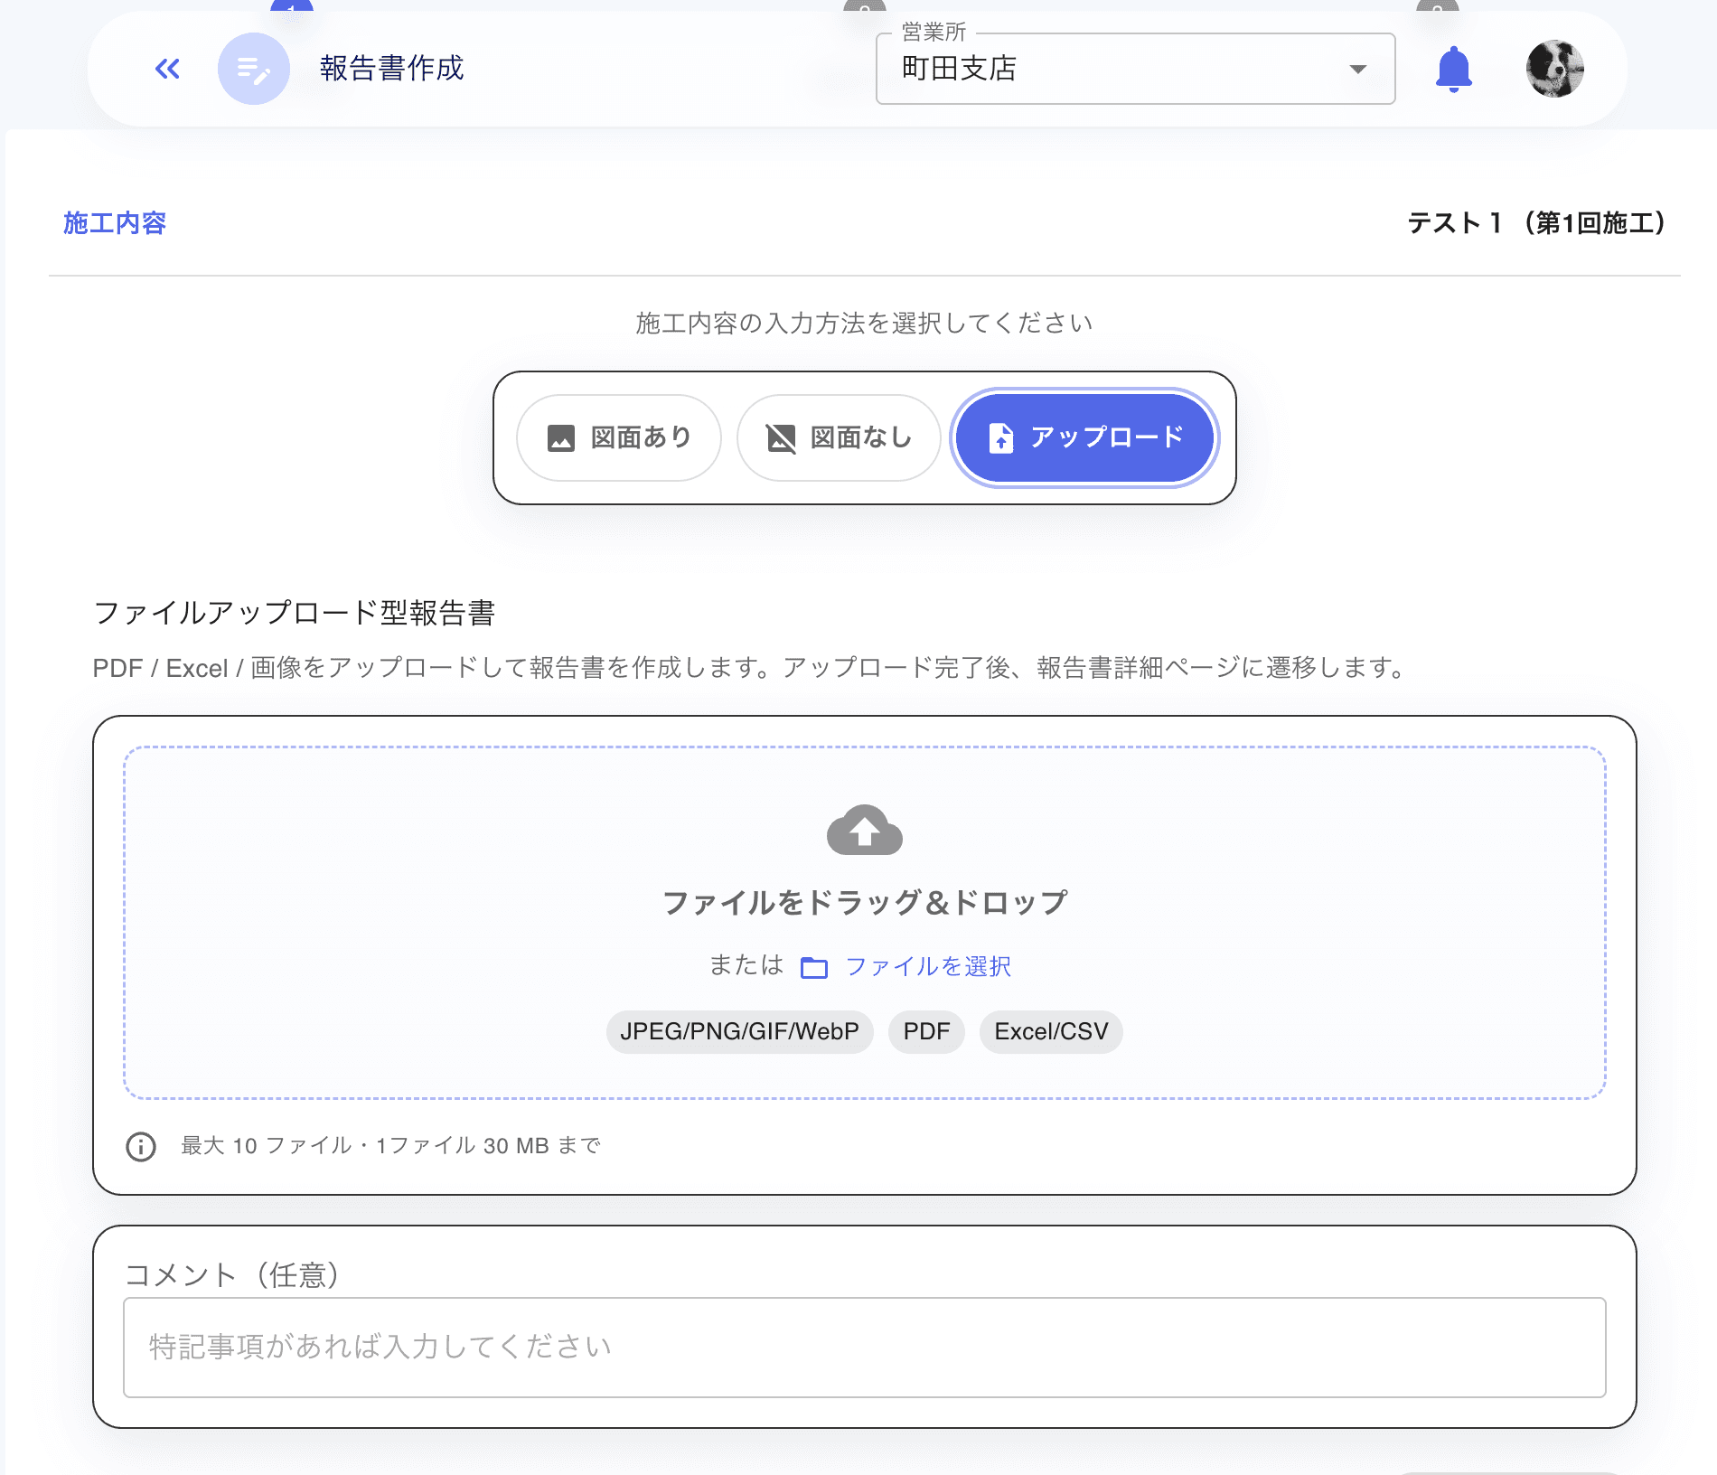Switch to the 施工内容 section
The width and height of the screenshot is (1717, 1475).
tap(114, 223)
